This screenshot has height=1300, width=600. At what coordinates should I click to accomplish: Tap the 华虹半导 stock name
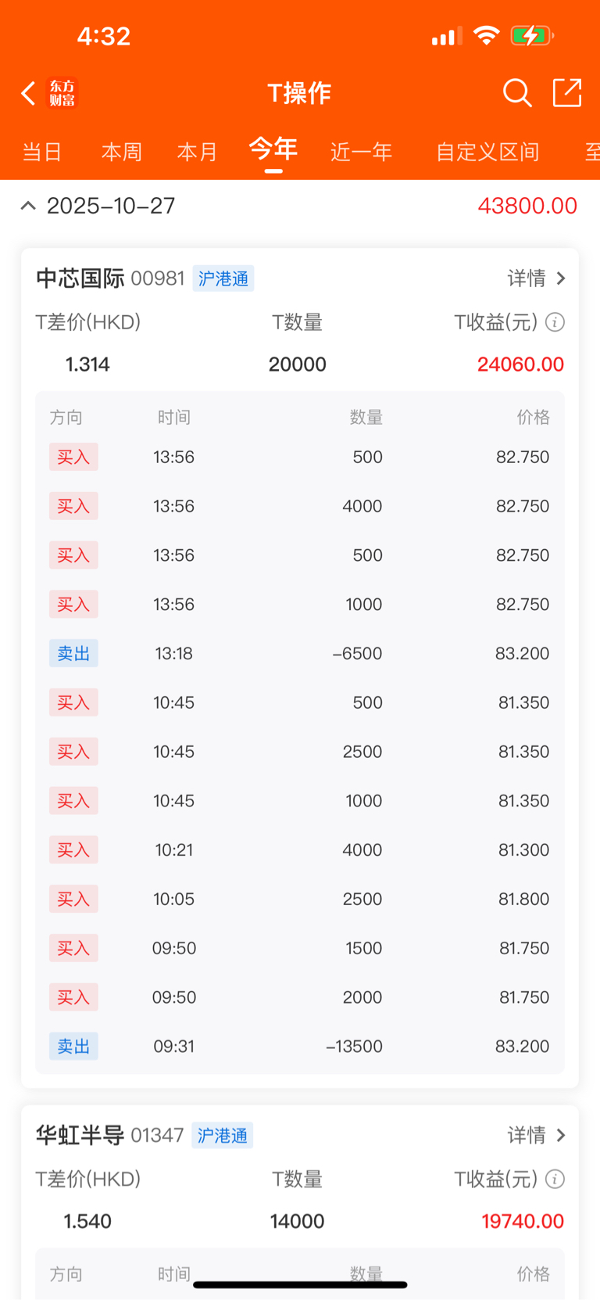80,1135
